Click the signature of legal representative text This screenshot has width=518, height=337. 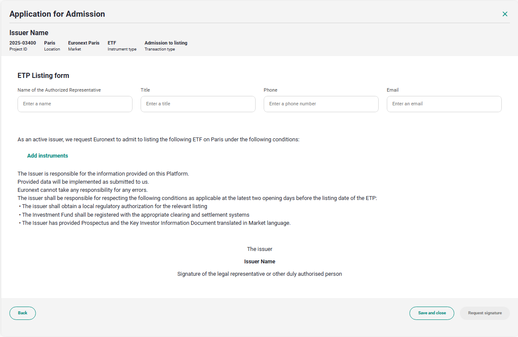click(x=259, y=274)
